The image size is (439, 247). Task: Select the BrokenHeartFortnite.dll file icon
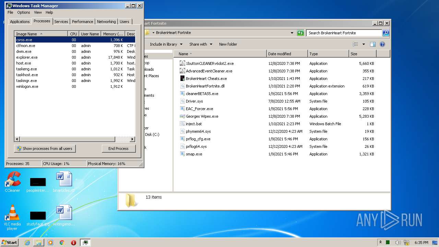(182, 86)
